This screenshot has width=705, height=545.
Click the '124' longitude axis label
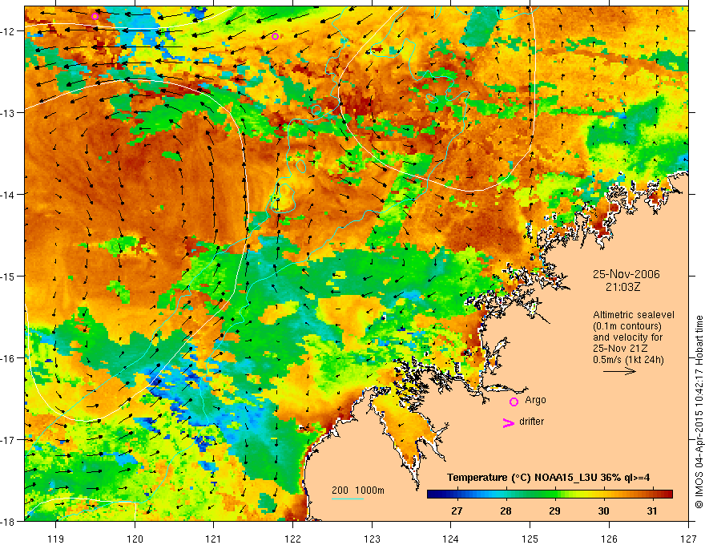tap(451, 539)
